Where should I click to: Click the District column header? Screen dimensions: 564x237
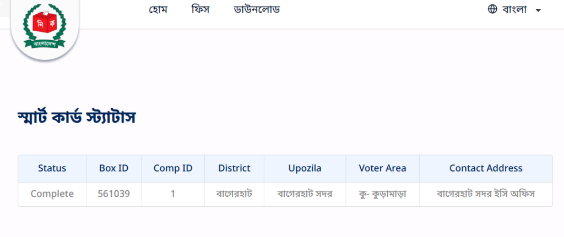pyautogui.click(x=234, y=168)
